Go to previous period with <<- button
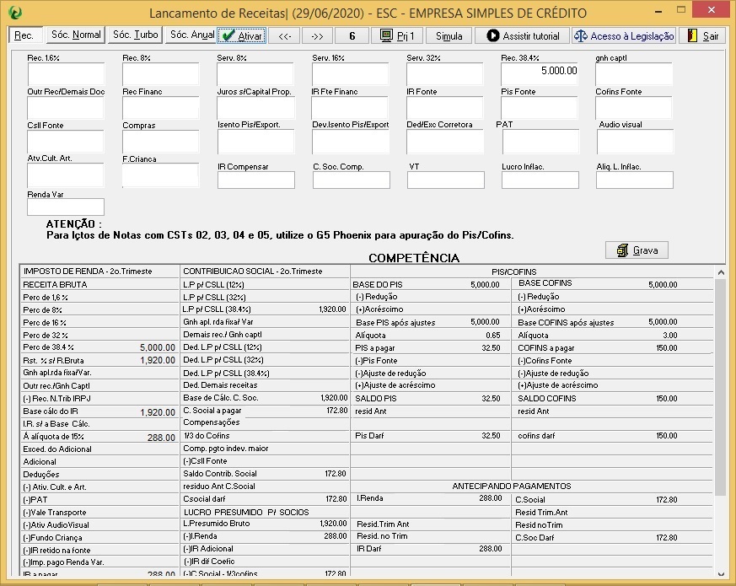Viewport: 736px width, 586px height. point(284,36)
